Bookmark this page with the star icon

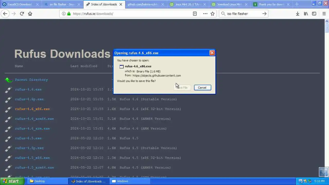(213, 14)
